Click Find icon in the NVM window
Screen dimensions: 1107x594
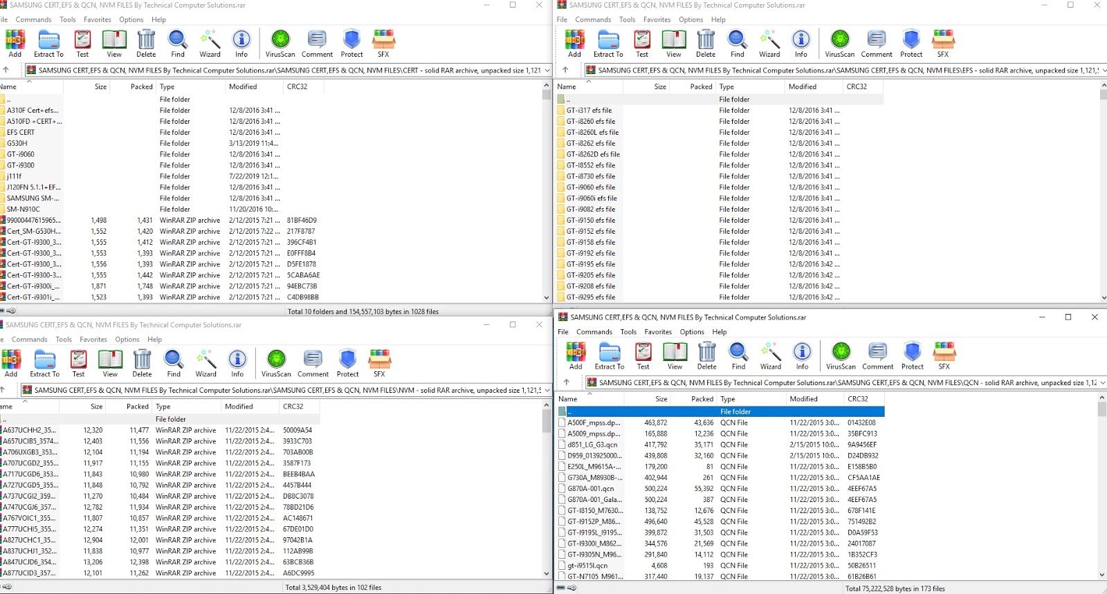(x=174, y=363)
